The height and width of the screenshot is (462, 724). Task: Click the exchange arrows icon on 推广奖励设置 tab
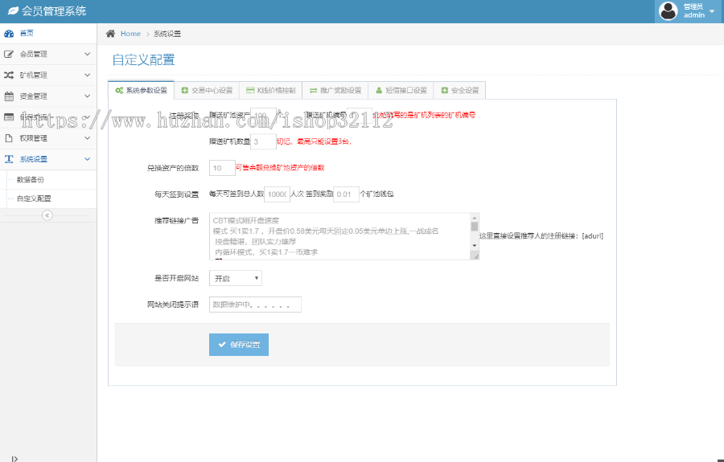tap(314, 90)
